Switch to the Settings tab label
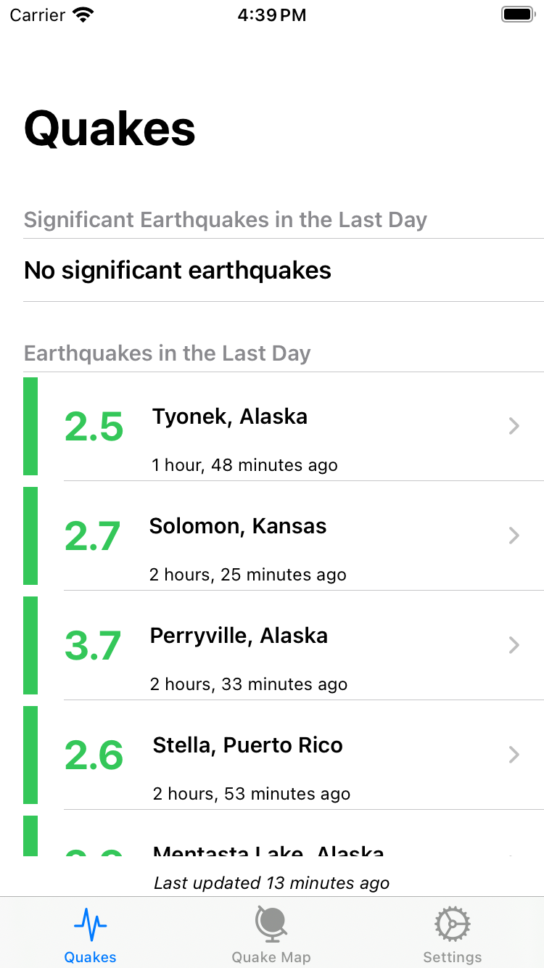 [453, 957]
